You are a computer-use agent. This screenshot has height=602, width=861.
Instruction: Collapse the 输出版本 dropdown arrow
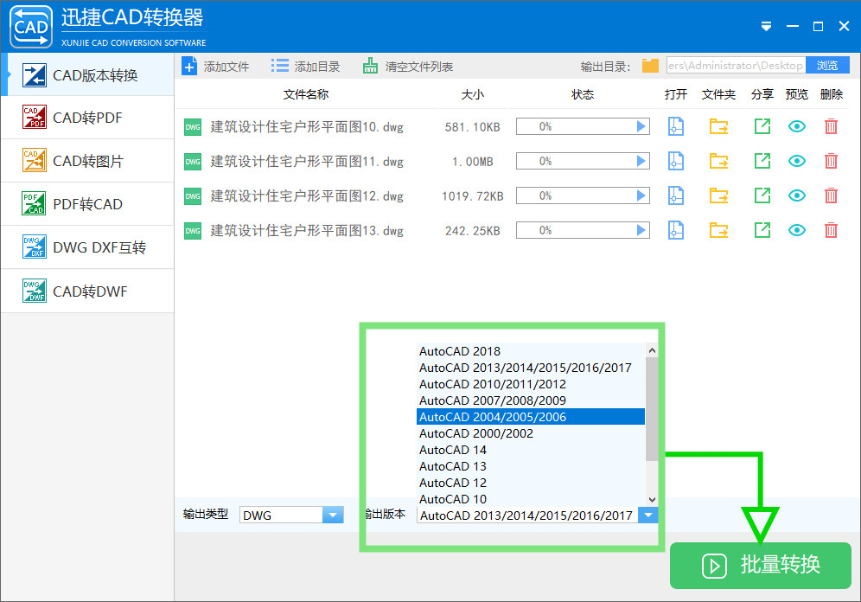click(648, 516)
